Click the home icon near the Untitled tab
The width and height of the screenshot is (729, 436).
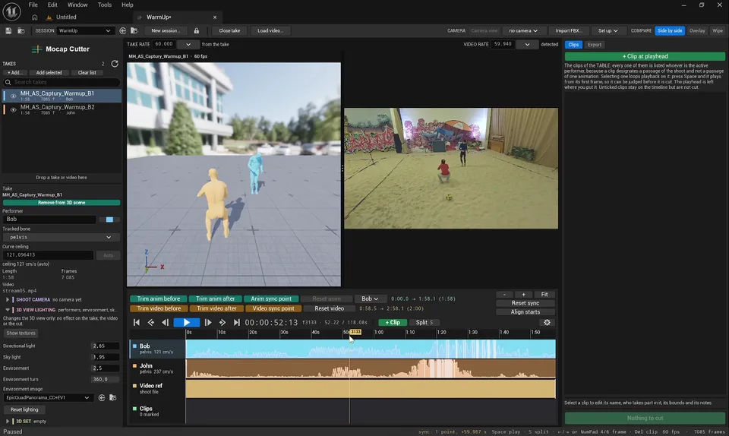(34, 17)
